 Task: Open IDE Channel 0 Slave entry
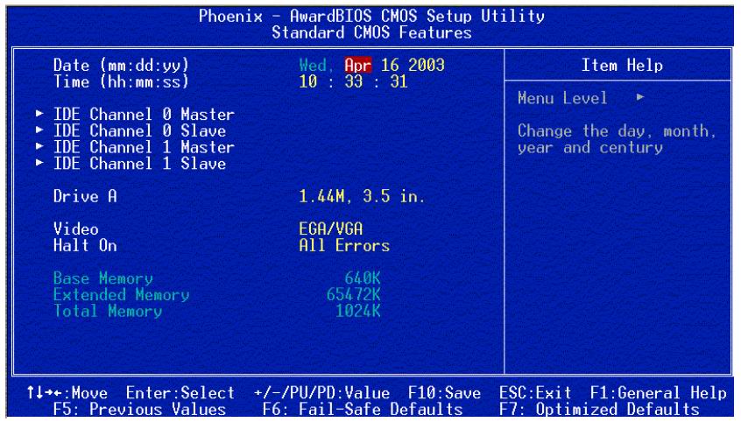[139, 131]
